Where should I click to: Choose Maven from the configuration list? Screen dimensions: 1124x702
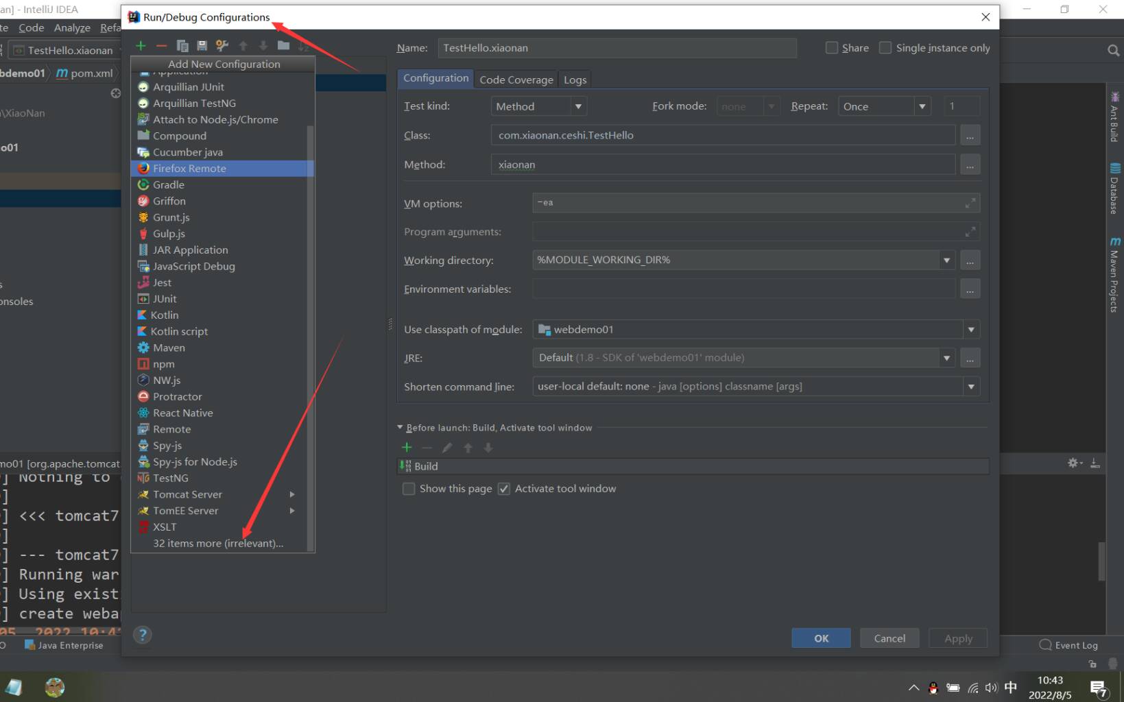coord(222,348)
